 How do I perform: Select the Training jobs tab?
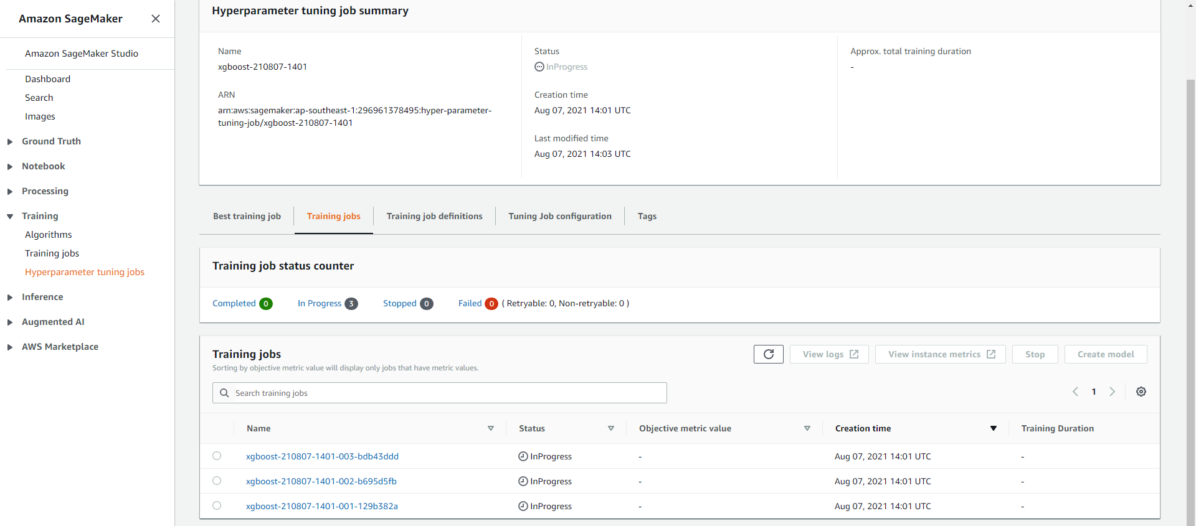pyautogui.click(x=333, y=216)
